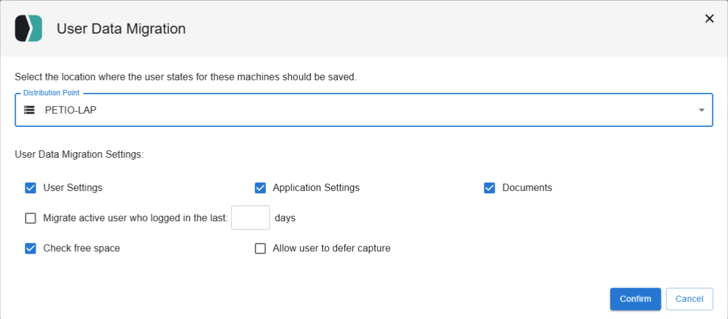Click the app logo in dialog header
The image size is (728, 319).
tap(28, 28)
